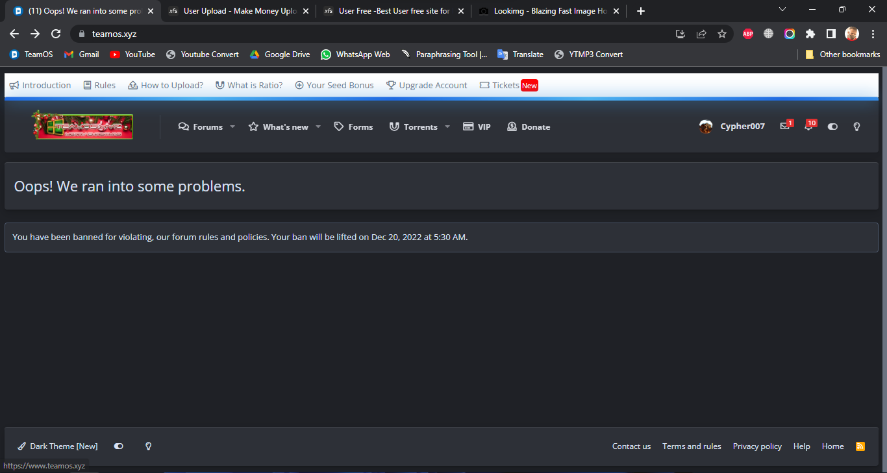
Task: Switch to the Lookimg Blazing Fast Image tab
Action: pos(549,11)
